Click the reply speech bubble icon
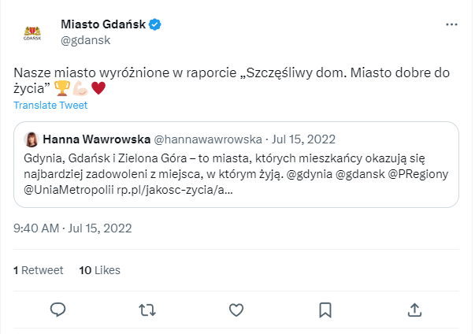This screenshot has height=334, width=475. click(58, 310)
